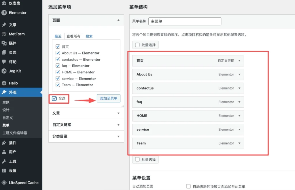This screenshot has width=295, height=190.
Task: Check 自动将新的顶级页面添加至此菜单 option
Action: click(x=188, y=186)
